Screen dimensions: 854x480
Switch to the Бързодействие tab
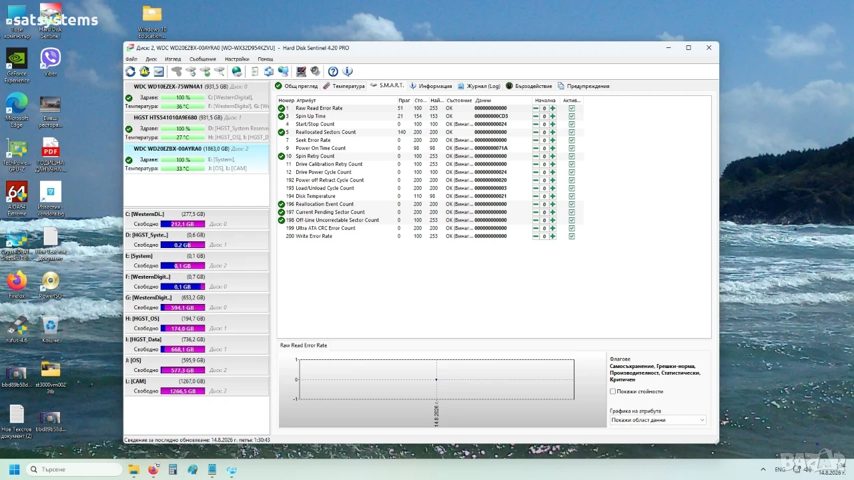(x=529, y=86)
